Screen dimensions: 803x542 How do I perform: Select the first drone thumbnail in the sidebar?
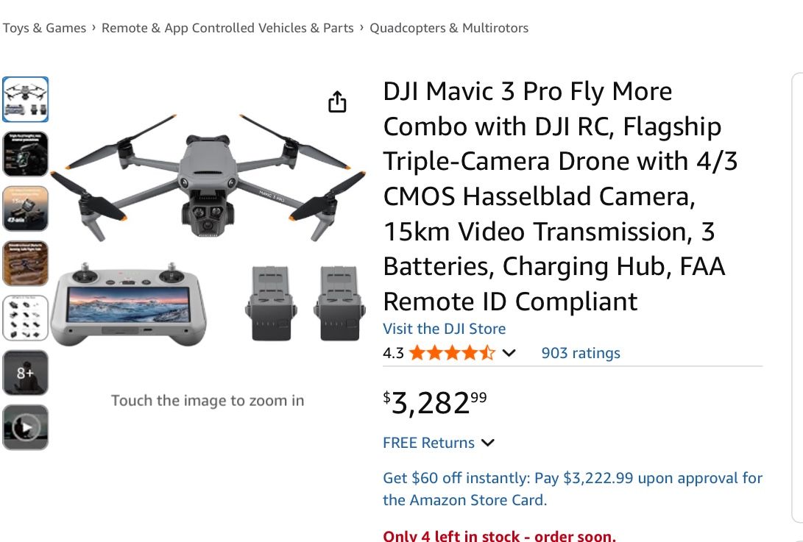tap(26, 99)
